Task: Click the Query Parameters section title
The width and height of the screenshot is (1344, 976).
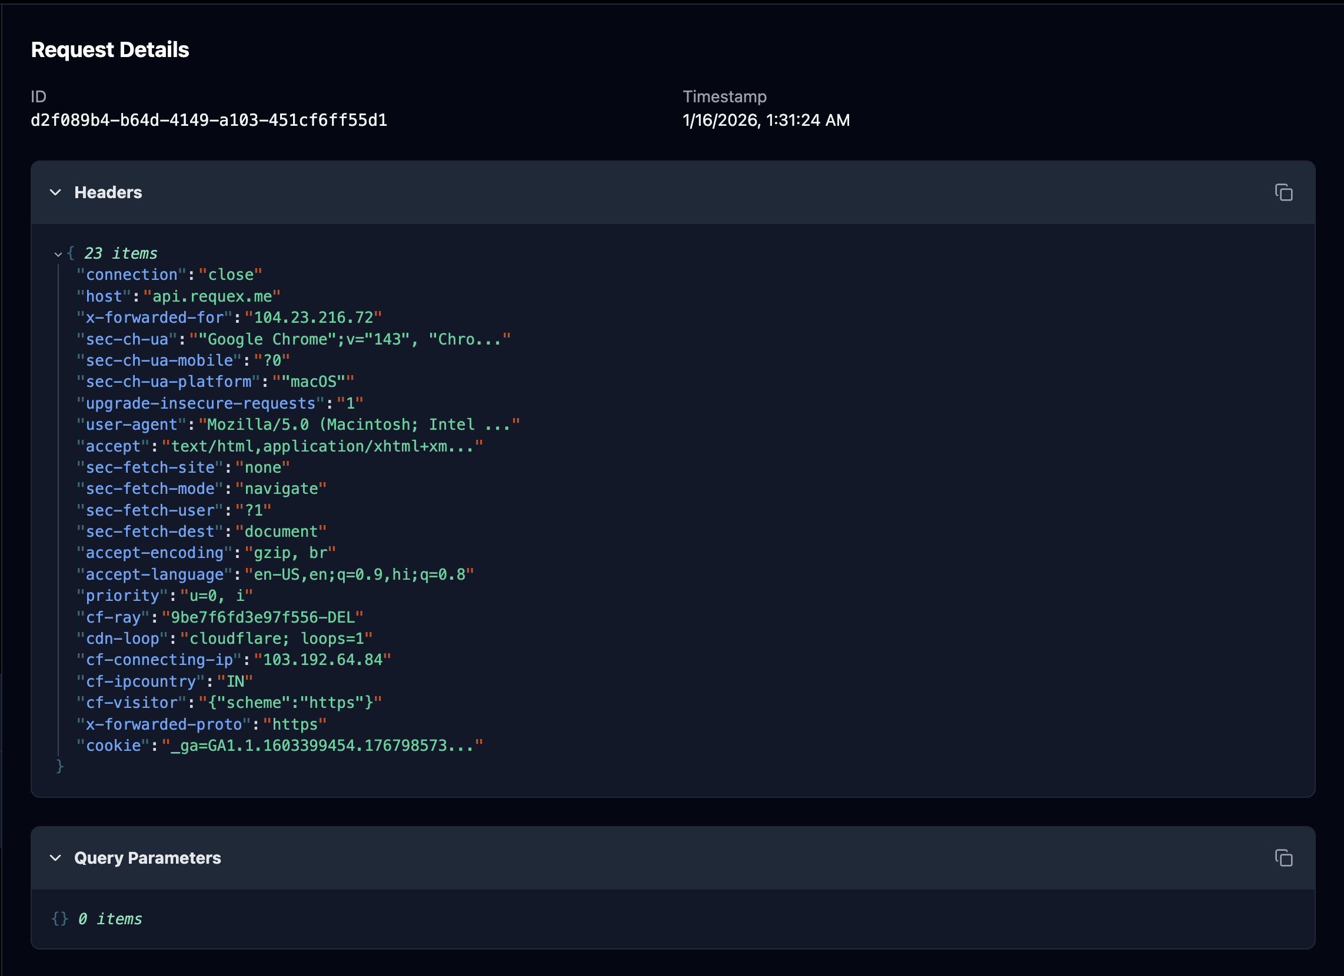Action: 147,858
